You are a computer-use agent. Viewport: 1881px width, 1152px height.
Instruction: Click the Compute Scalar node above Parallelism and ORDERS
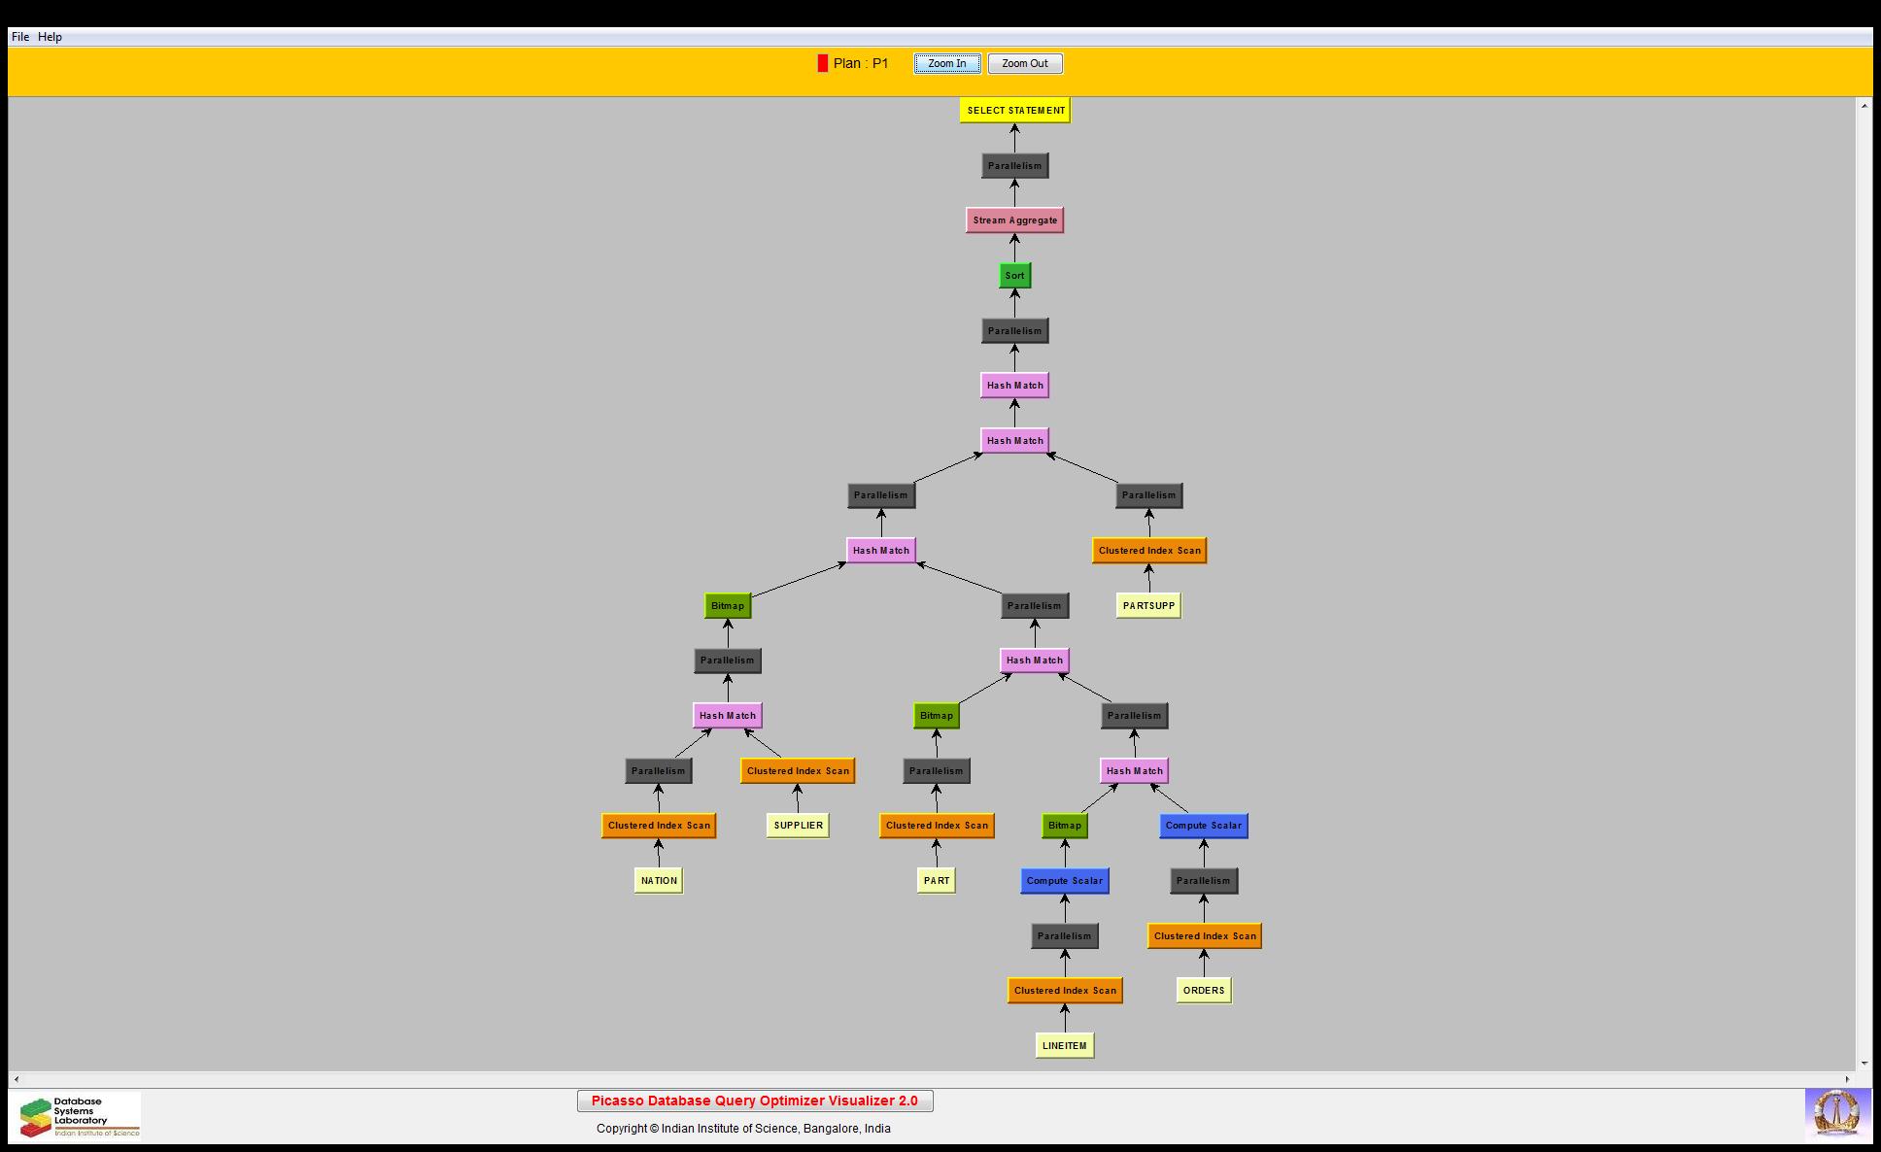tap(1203, 826)
